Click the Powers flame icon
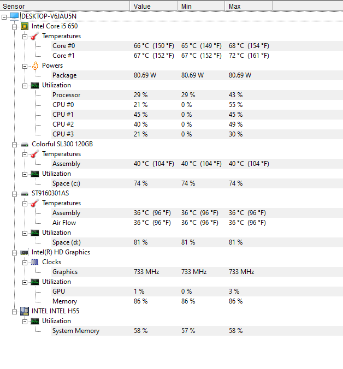 35,66
